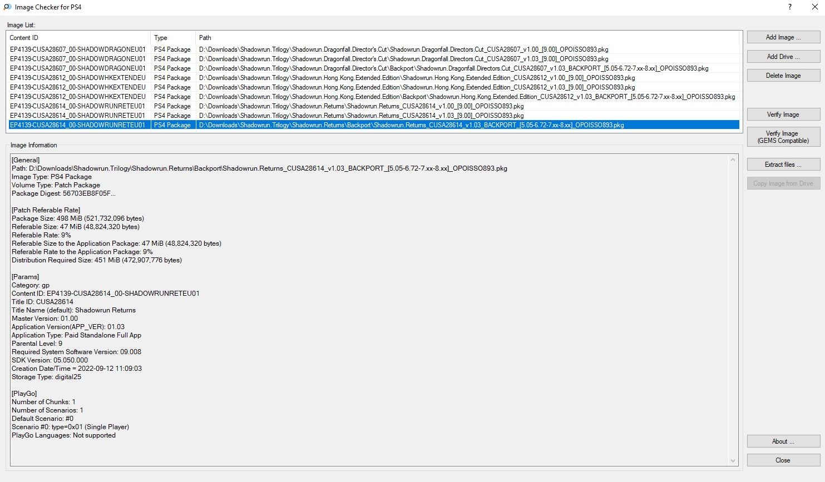Click the Help question mark in title bar
This screenshot has width=825, height=482.
pos(790,7)
